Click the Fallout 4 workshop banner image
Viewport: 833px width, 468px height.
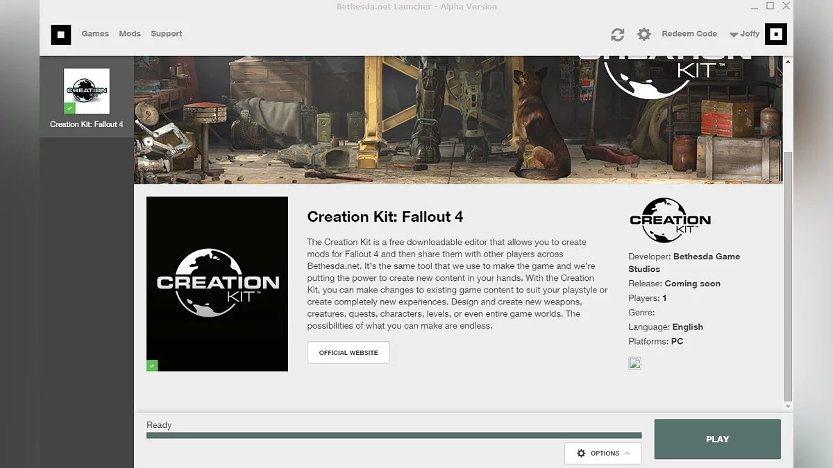coord(458,120)
